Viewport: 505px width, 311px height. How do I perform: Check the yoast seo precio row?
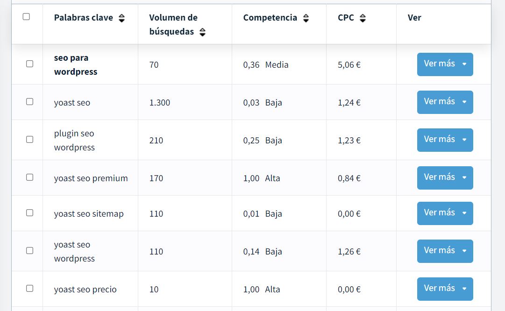pos(29,289)
